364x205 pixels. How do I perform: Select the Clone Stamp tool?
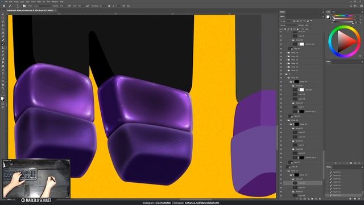(x=3, y=48)
